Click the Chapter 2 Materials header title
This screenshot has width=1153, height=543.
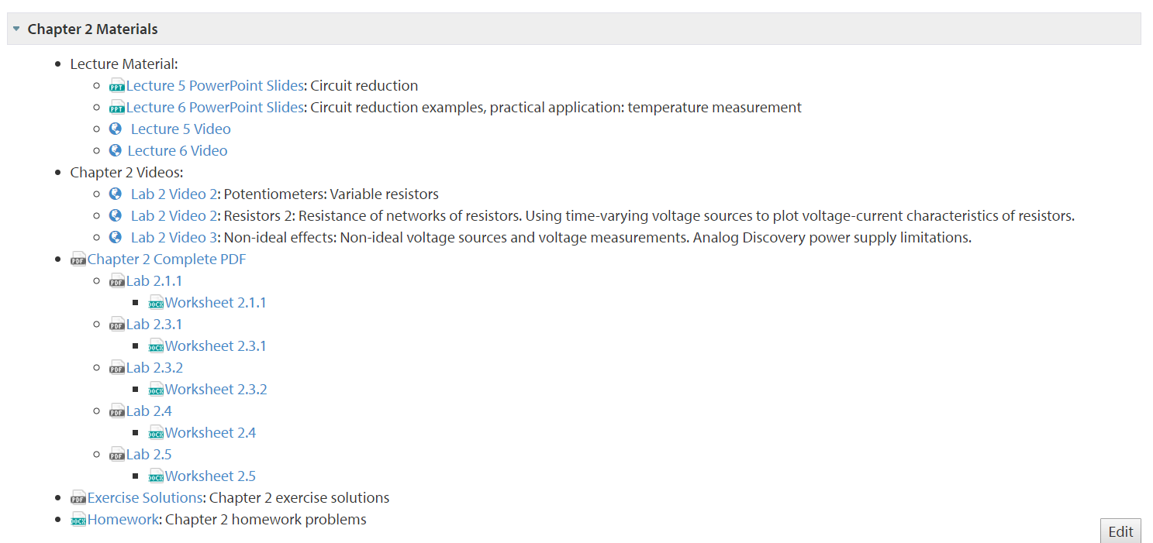tap(92, 29)
